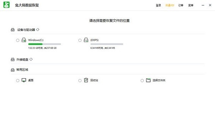Refresh the 外接磁盘 list

point(31,59)
